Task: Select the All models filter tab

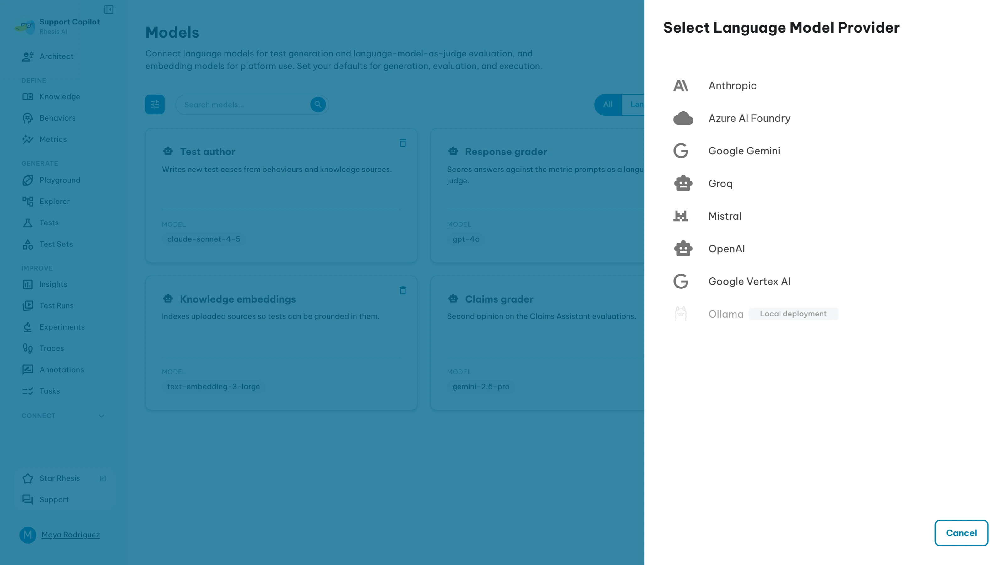Action: tap(608, 105)
